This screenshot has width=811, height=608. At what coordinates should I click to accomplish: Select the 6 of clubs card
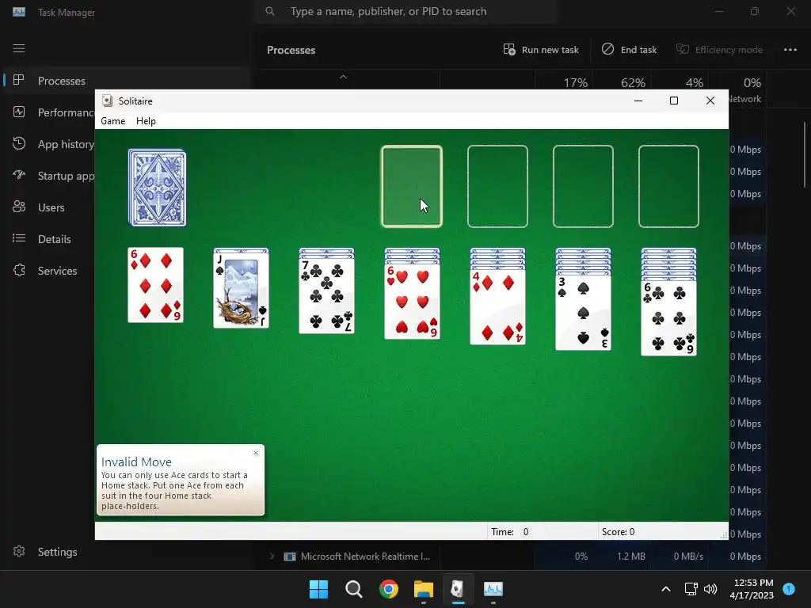point(668,318)
